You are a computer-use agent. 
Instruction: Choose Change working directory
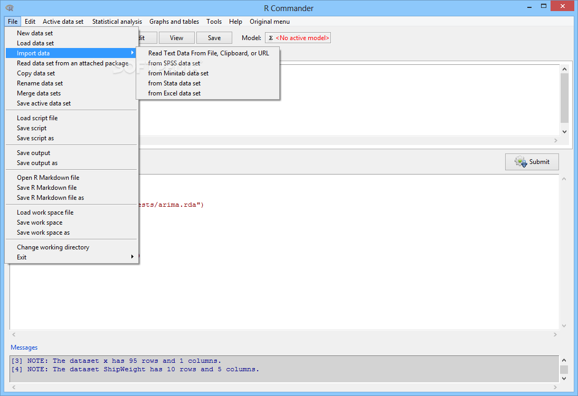(71, 247)
